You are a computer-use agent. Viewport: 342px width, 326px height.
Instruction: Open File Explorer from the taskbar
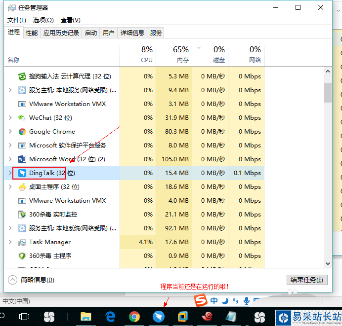(85, 317)
